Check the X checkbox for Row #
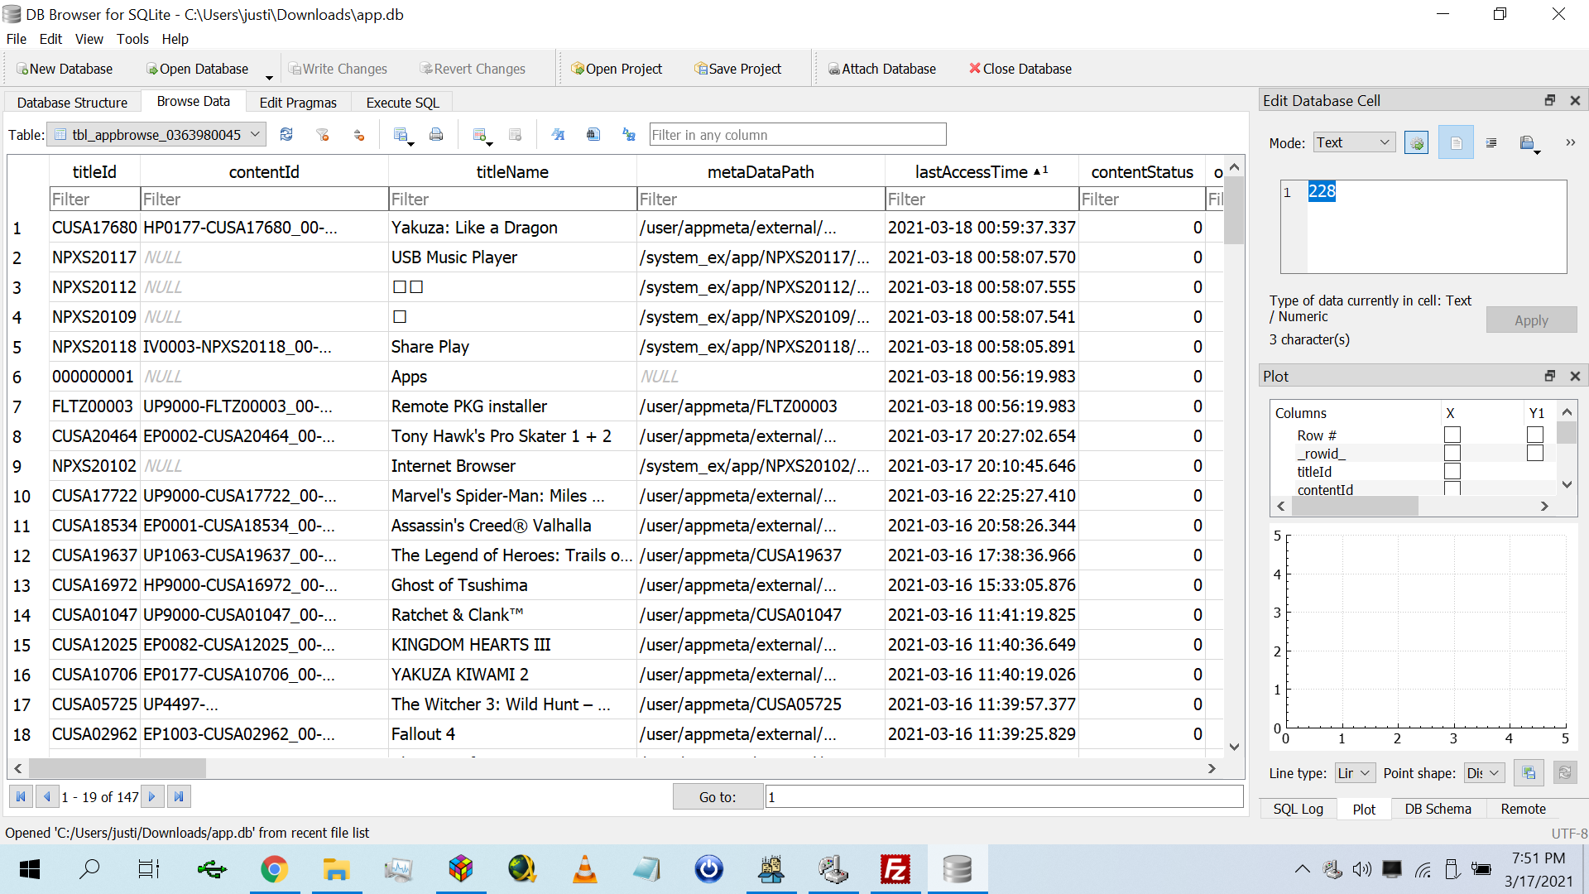The image size is (1589, 894). coord(1452,435)
